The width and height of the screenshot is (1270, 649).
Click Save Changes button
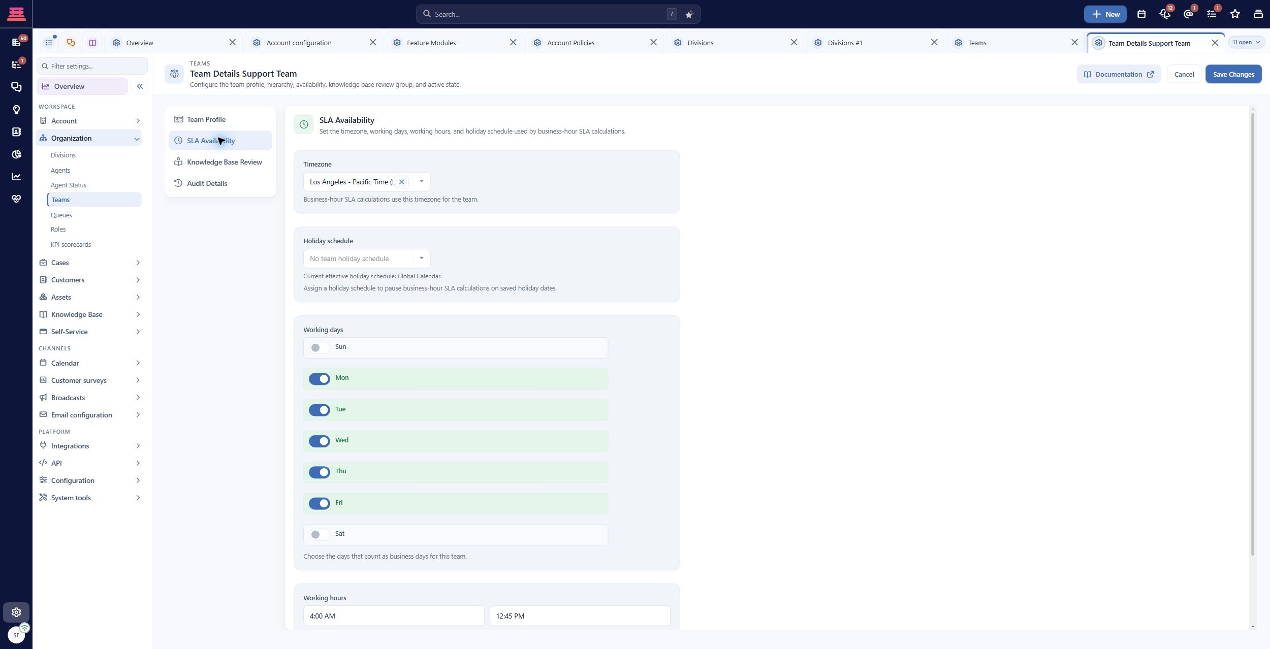(x=1233, y=74)
